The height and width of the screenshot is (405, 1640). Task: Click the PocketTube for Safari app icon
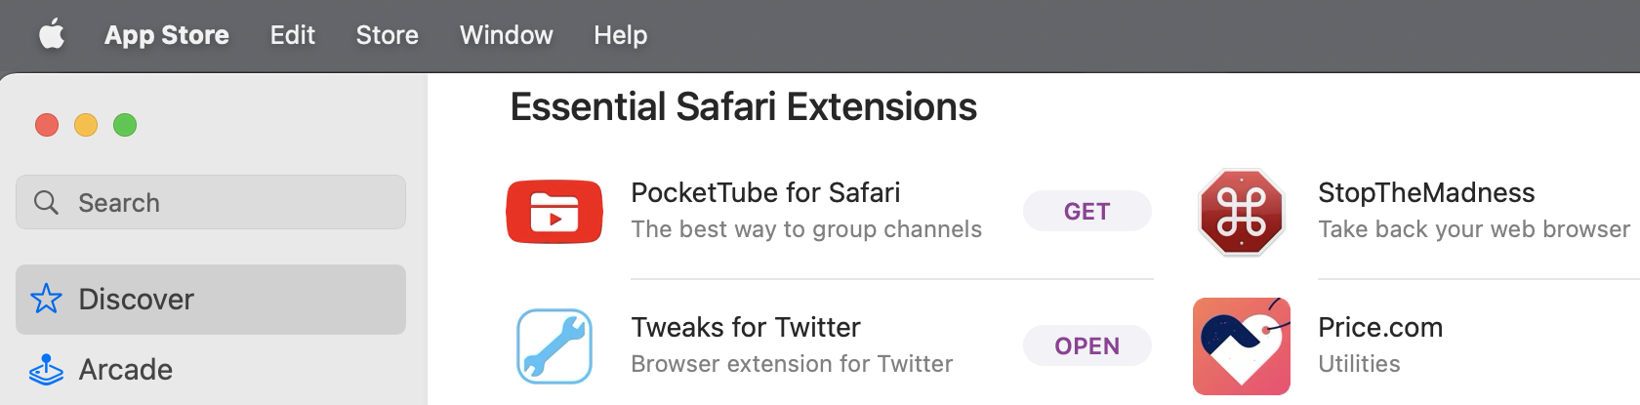click(x=554, y=212)
